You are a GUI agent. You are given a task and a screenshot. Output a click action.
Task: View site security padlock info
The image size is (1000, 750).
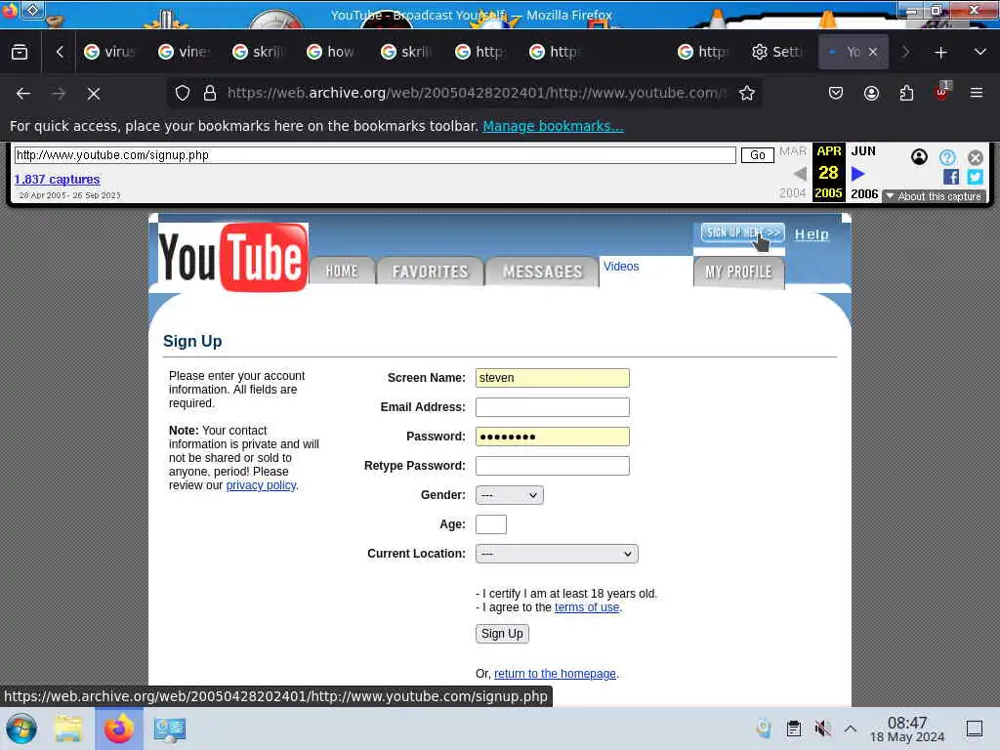pos(209,93)
